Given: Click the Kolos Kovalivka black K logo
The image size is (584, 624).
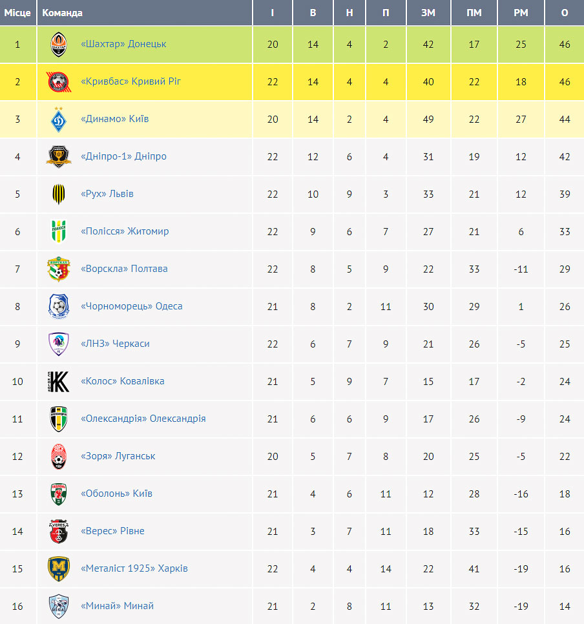Looking at the screenshot, I should [x=59, y=382].
